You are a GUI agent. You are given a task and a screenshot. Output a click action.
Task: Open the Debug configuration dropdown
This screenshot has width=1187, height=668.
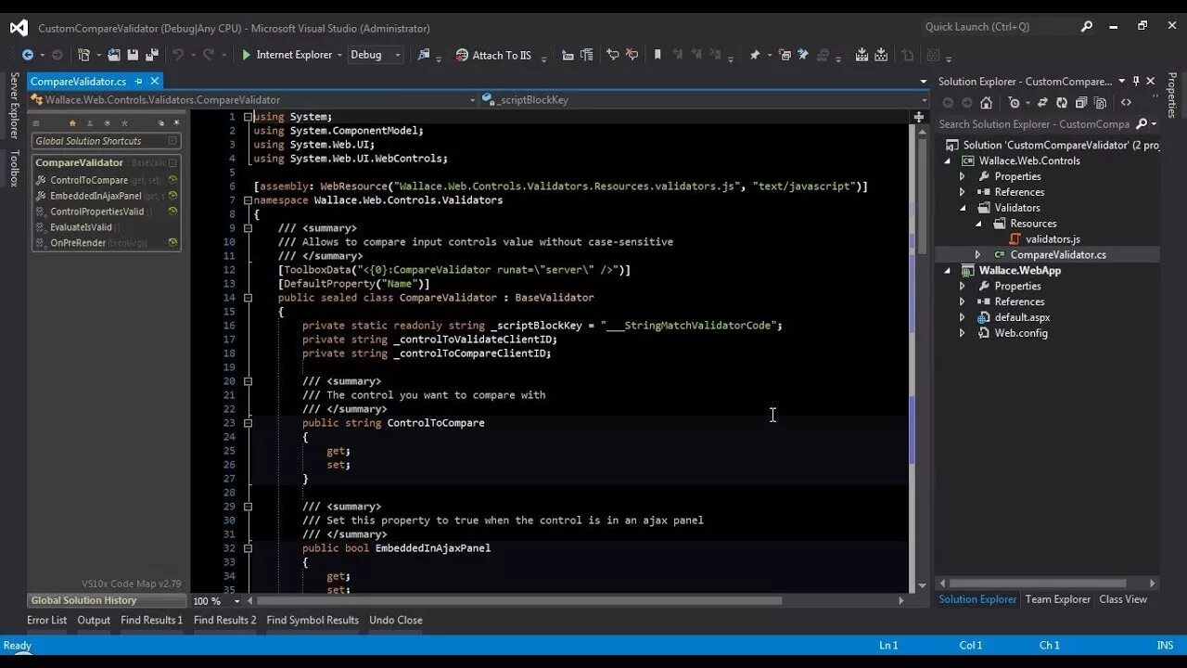tap(398, 55)
